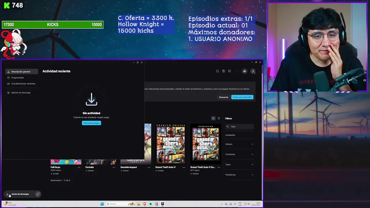Click Crear una colección button
Image resolution: width=370 pixels, height=208 pixels.
coord(242,97)
